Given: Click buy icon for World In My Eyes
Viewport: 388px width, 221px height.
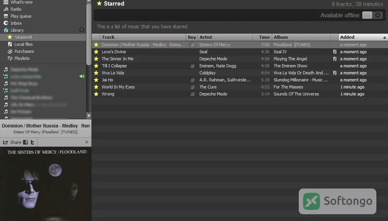Looking at the screenshot, I should [x=192, y=87].
